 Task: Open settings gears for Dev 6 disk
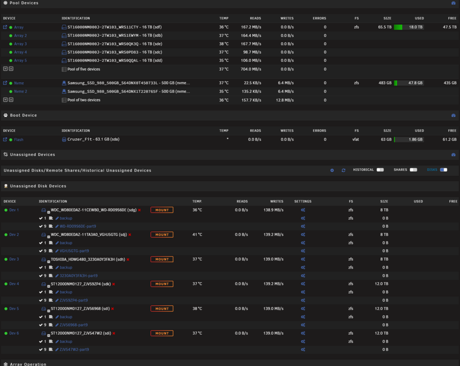[x=303, y=333]
